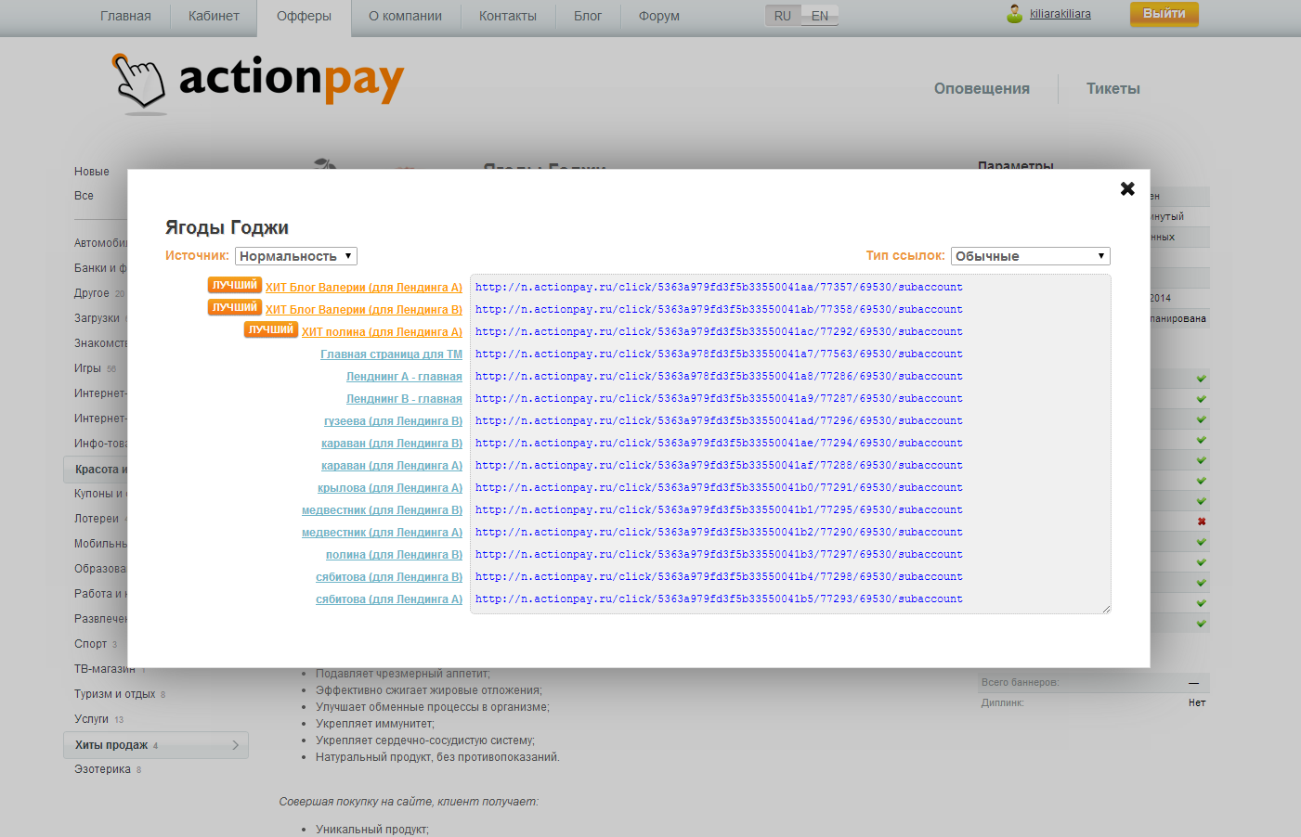1301x837 pixels.
Task: Open link гузеева (для Лендинга B)
Action: pyautogui.click(x=393, y=421)
